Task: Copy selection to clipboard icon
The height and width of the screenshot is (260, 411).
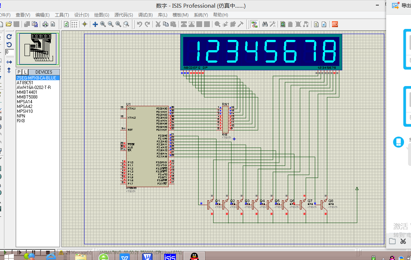Action: tap(166, 25)
